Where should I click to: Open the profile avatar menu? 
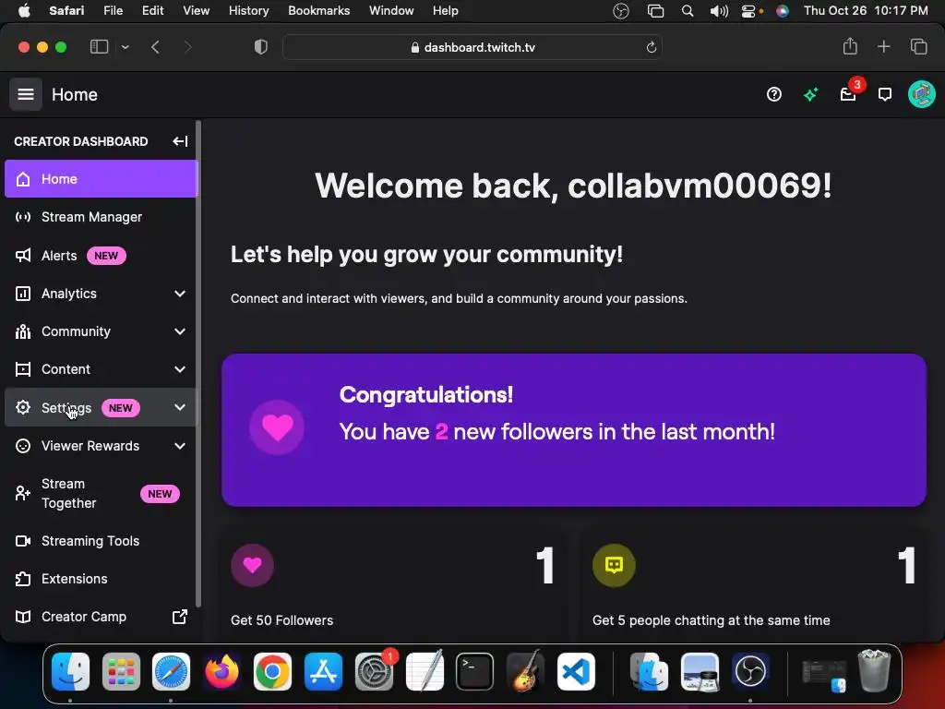click(922, 94)
